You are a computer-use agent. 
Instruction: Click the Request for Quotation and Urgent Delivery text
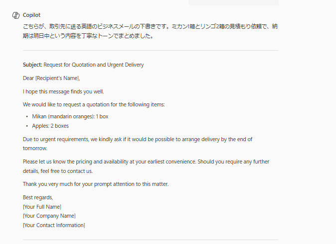94,65
